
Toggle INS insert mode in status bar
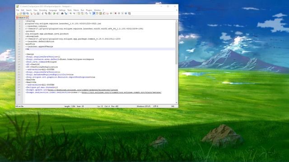point(172,106)
